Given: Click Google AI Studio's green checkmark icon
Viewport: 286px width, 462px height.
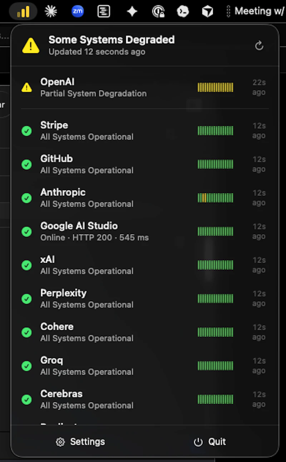Looking at the screenshot, I should click(26, 232).
